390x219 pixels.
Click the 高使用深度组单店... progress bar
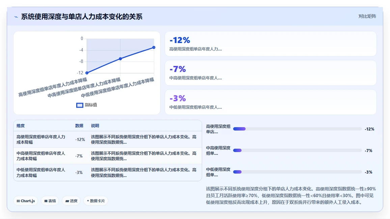(298, 129)
